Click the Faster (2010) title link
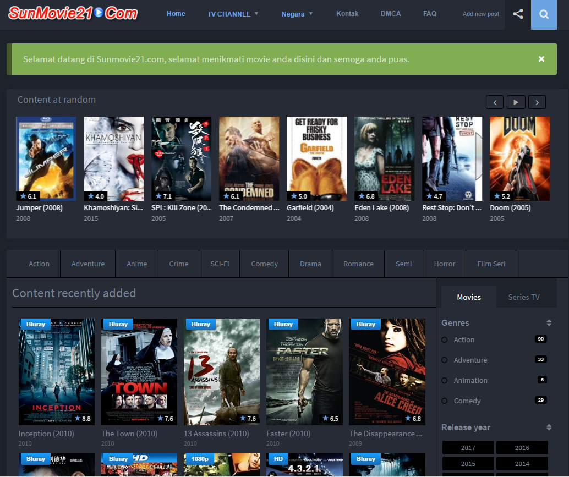 pos(288,434)
